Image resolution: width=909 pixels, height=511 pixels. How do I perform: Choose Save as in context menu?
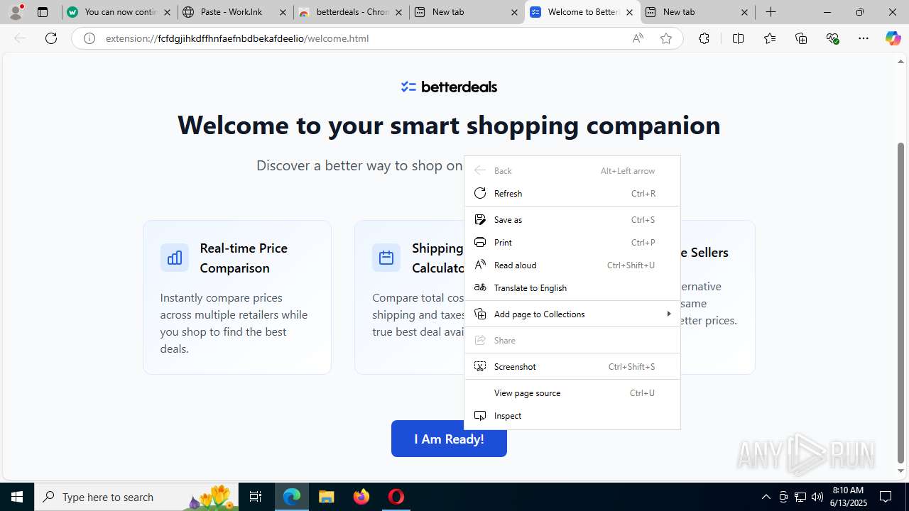coord(572,219)
